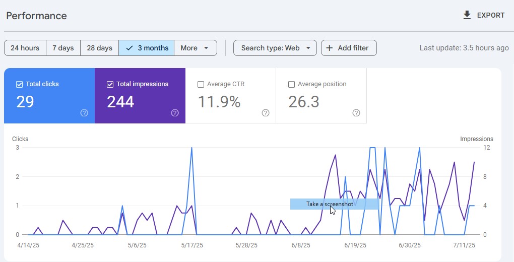Click the 4/14/25 date axis label
The height and width of the screenshot is (262, 514).
[x=28, y=245]
